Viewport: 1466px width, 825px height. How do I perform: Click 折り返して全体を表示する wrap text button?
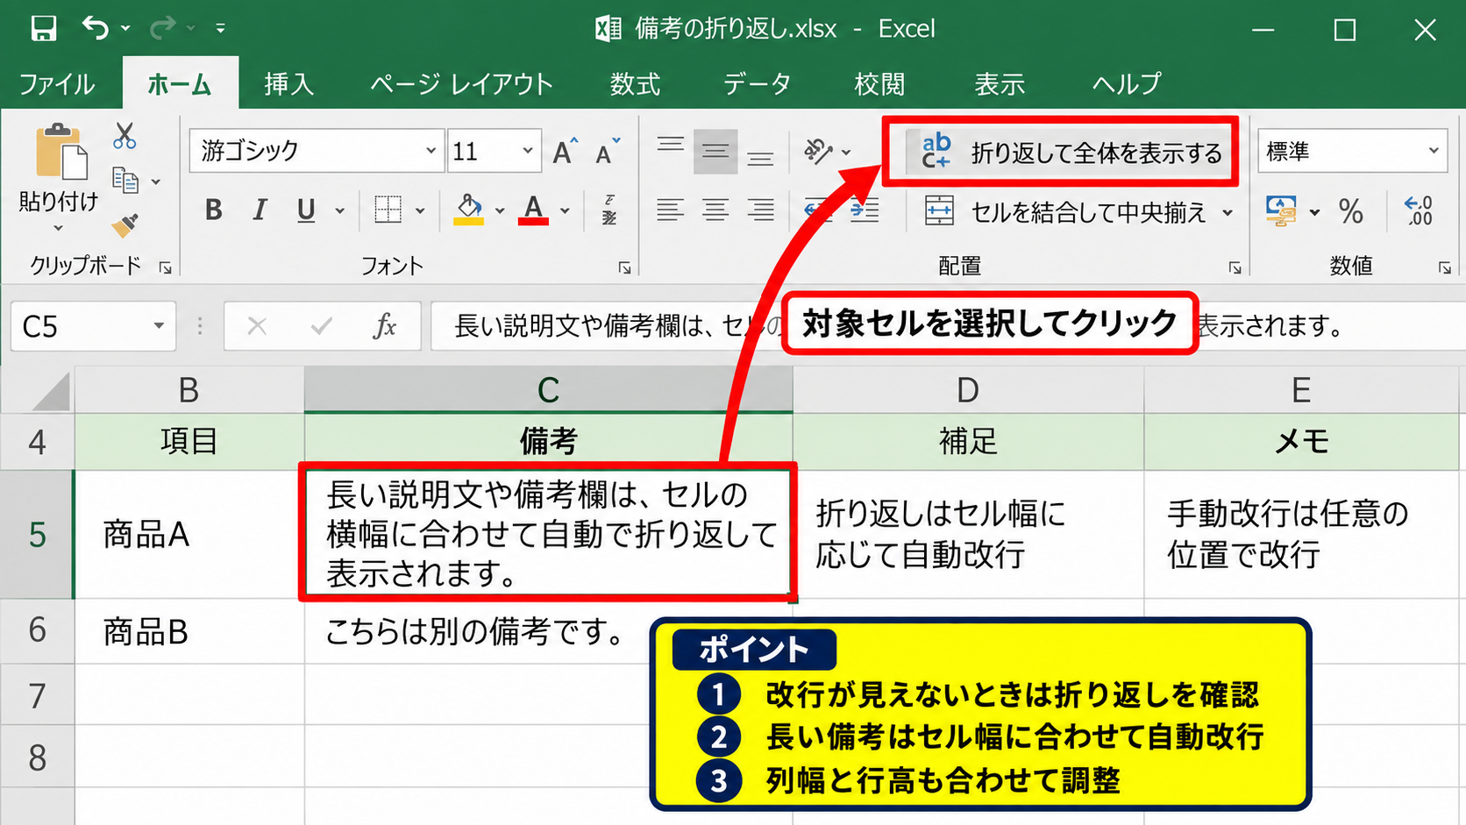pyautogui.click(x=1071, y=153)
